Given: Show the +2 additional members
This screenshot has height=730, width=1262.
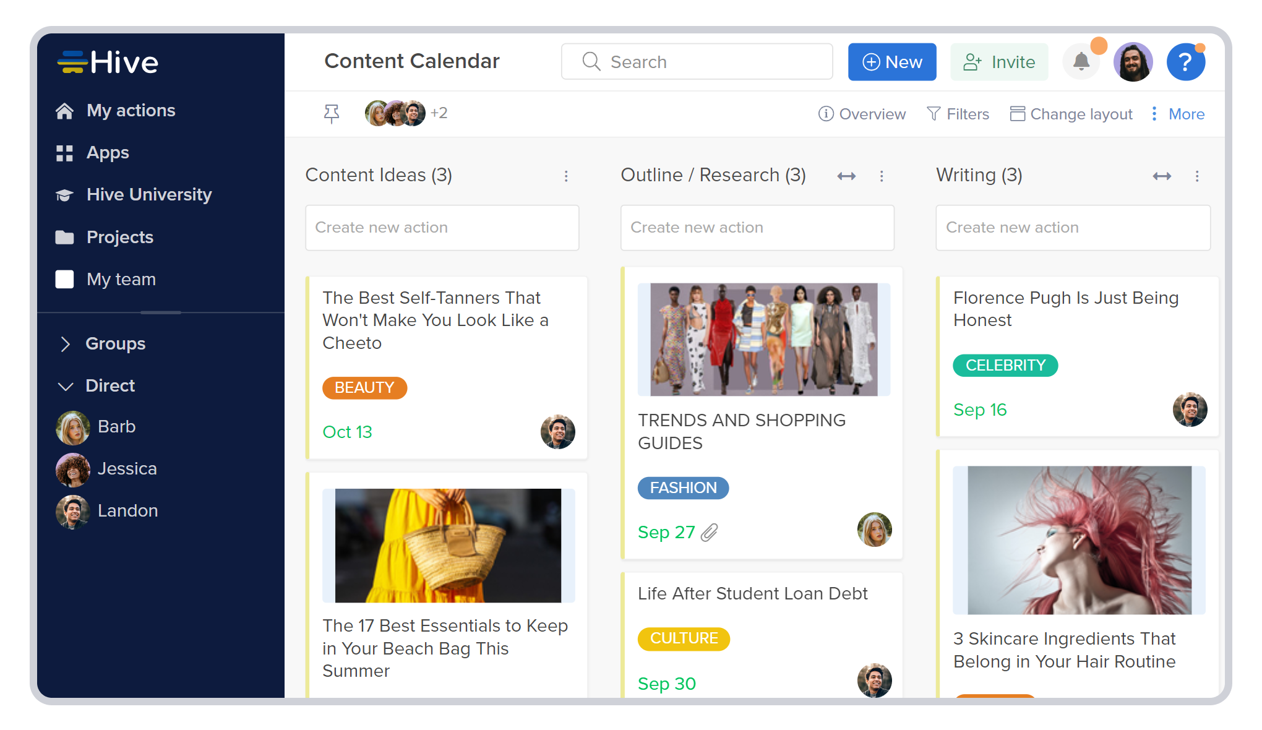Looking at the screenshot, I should 439,113.
